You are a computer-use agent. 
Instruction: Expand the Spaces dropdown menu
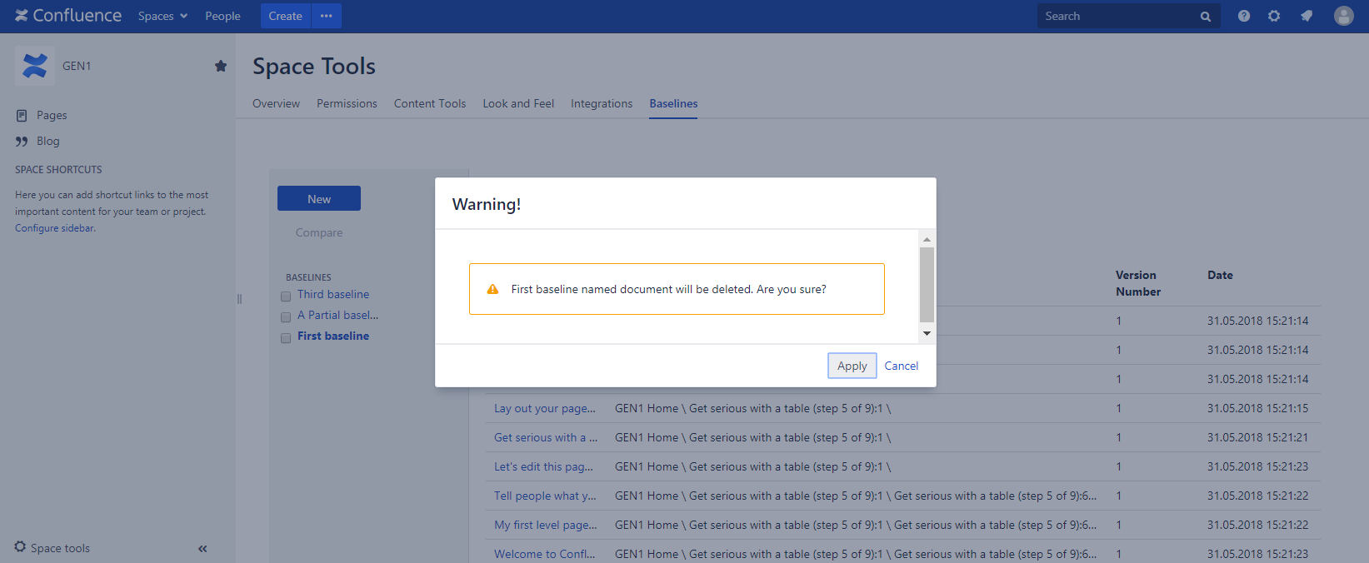click(x=162, y=16)
